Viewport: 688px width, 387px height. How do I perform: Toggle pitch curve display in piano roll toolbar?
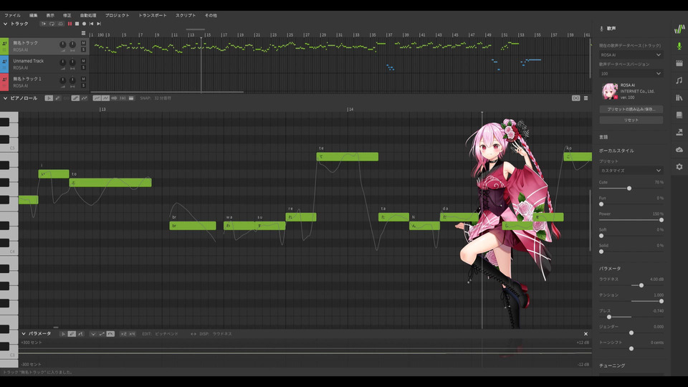click(x=97, y=98)
